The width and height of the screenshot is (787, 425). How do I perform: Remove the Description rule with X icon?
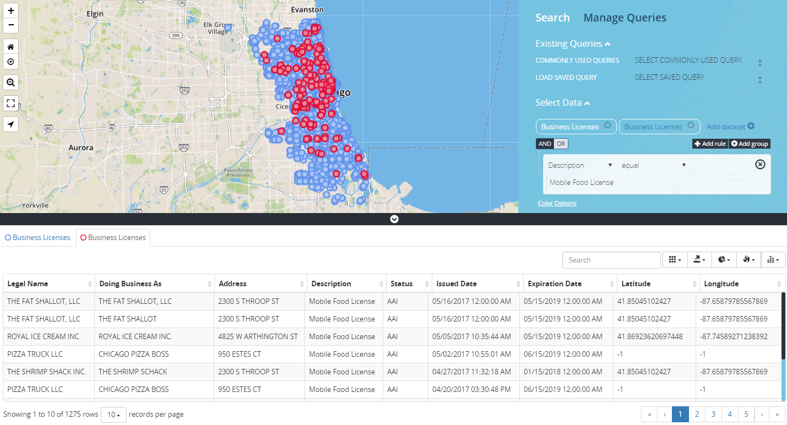(760, 165)
